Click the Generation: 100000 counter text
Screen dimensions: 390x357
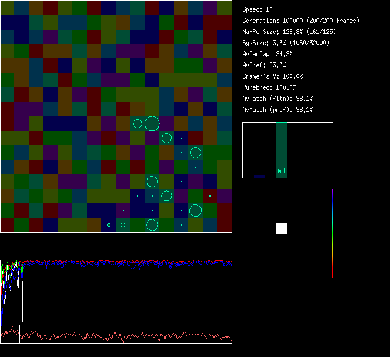tap(301, 21)
